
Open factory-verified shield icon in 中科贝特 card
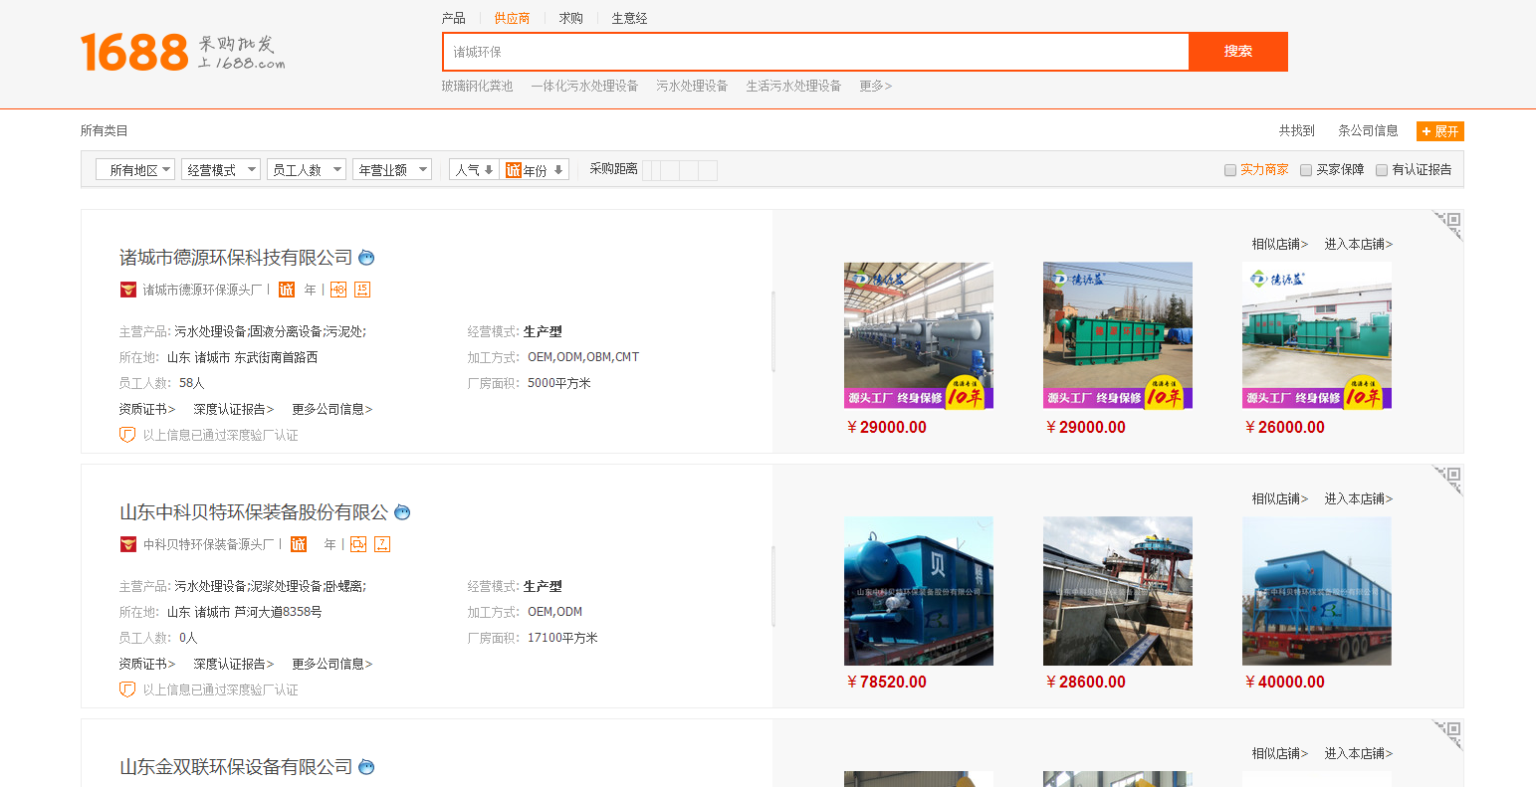coord(127,689)
